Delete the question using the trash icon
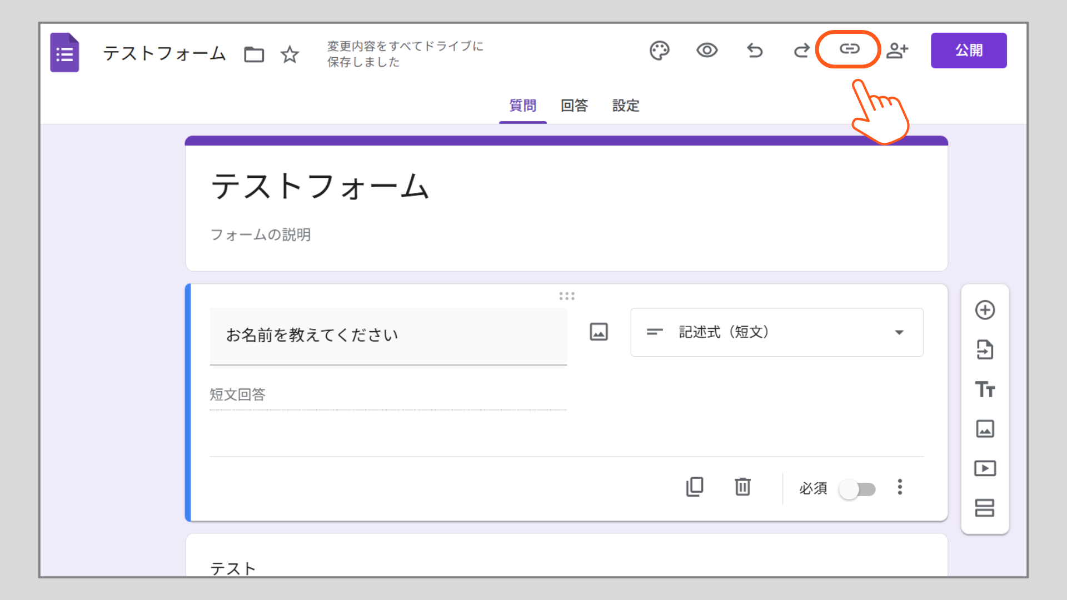This screenshot has width=1067, height=600. (742, 487)
